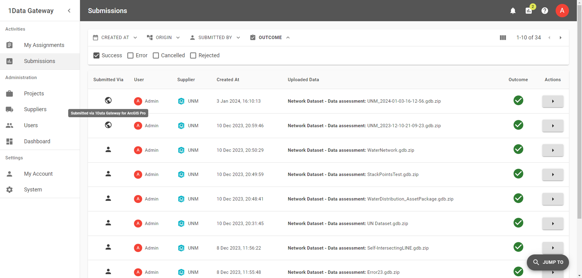This screenshot has height=278, width=582.
Task: Go to next page of submissions
Action: tap(561, 38)
